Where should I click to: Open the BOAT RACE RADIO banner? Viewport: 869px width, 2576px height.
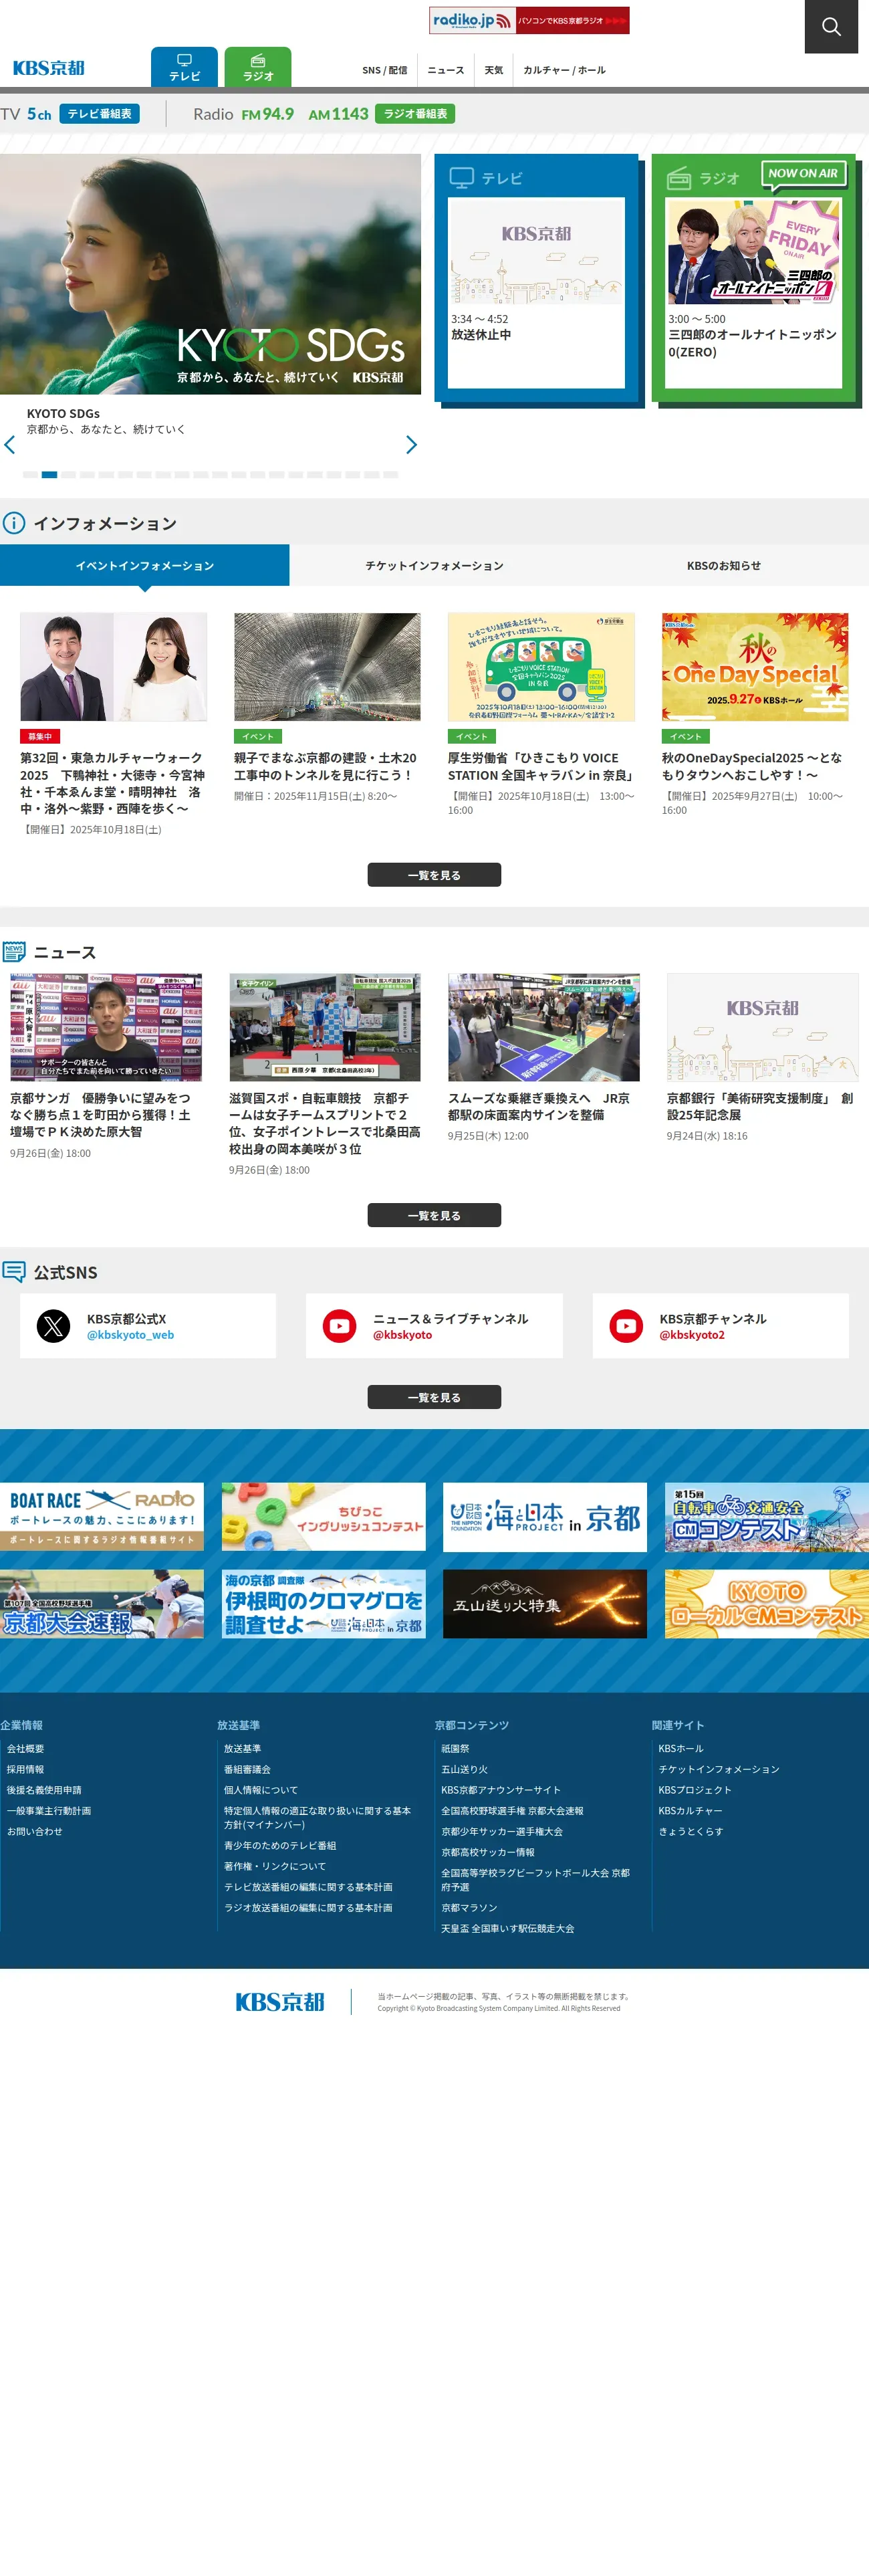pos(102,1517)
